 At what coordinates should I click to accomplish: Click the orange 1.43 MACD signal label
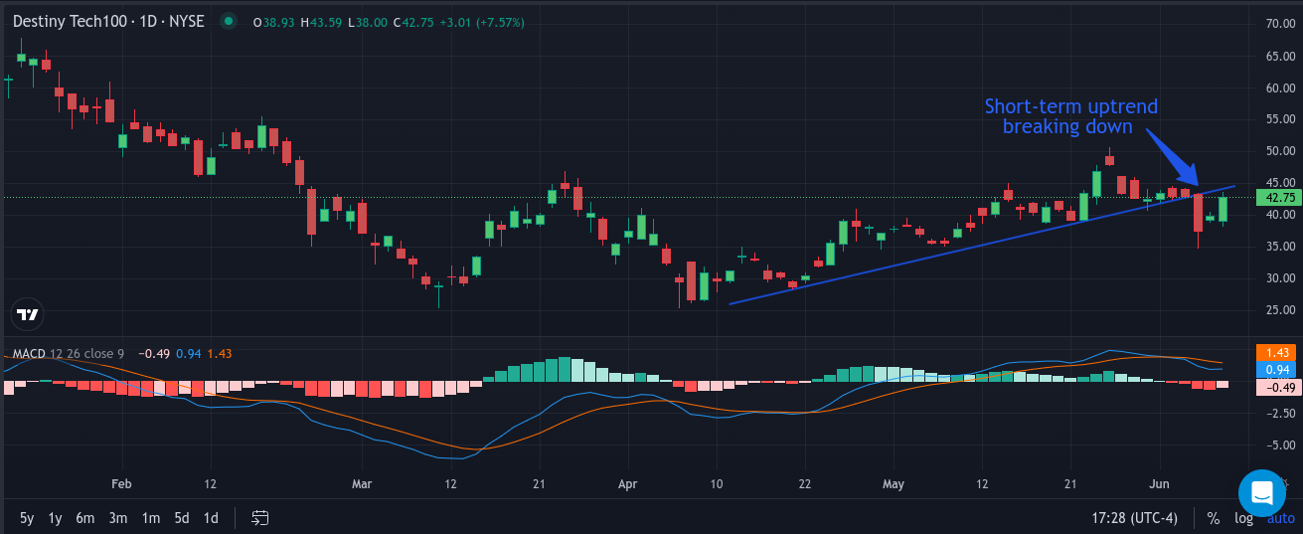coord(1275,353)
